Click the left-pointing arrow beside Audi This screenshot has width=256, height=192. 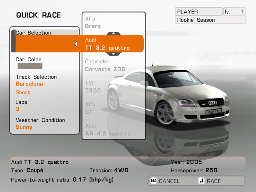(x=75, y=44)
